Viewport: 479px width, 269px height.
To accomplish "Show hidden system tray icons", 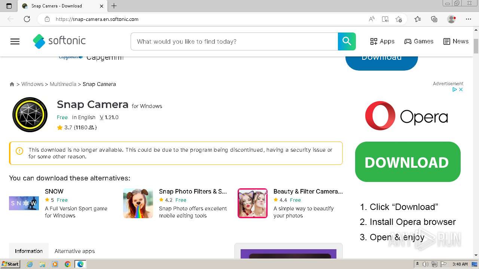I will tap(417, 264).
